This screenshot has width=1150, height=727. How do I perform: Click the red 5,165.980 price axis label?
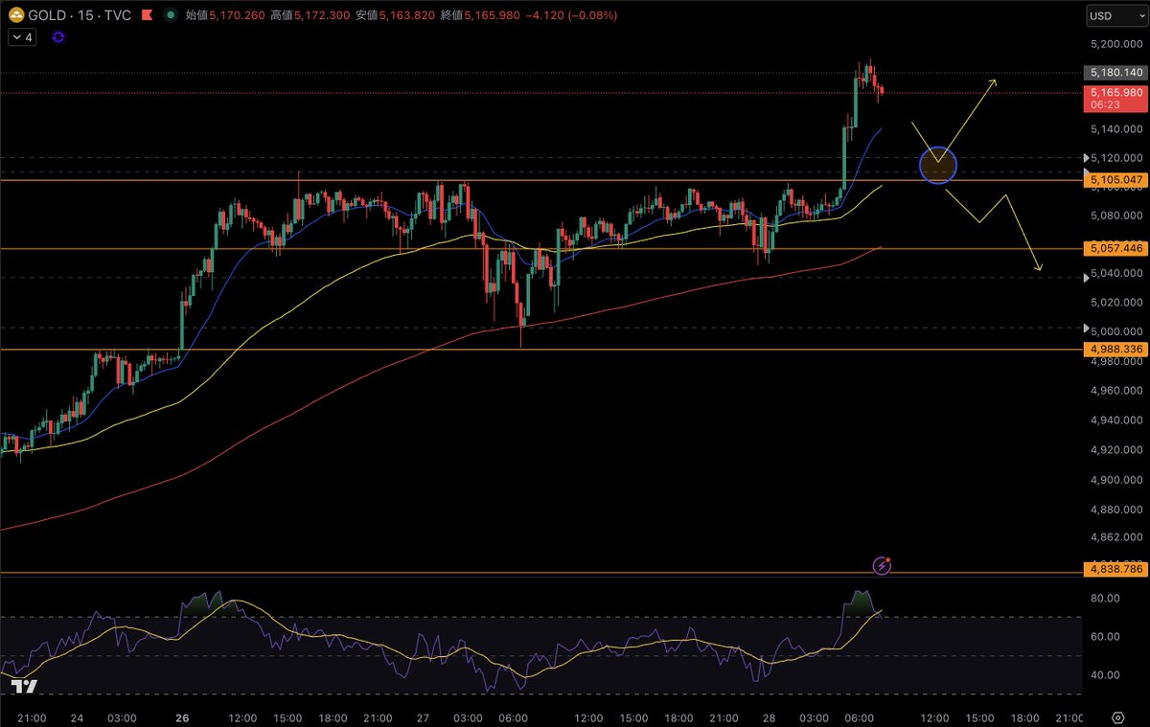1115,93
